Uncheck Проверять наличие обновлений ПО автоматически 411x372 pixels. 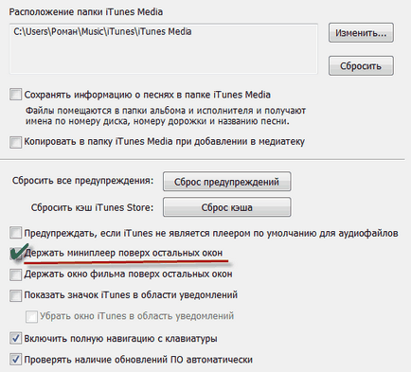click(15, 360)
